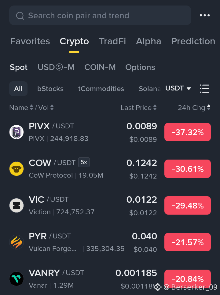Toggle sorting by Name column
The image size is (220, 295).
tap(21, 108)
